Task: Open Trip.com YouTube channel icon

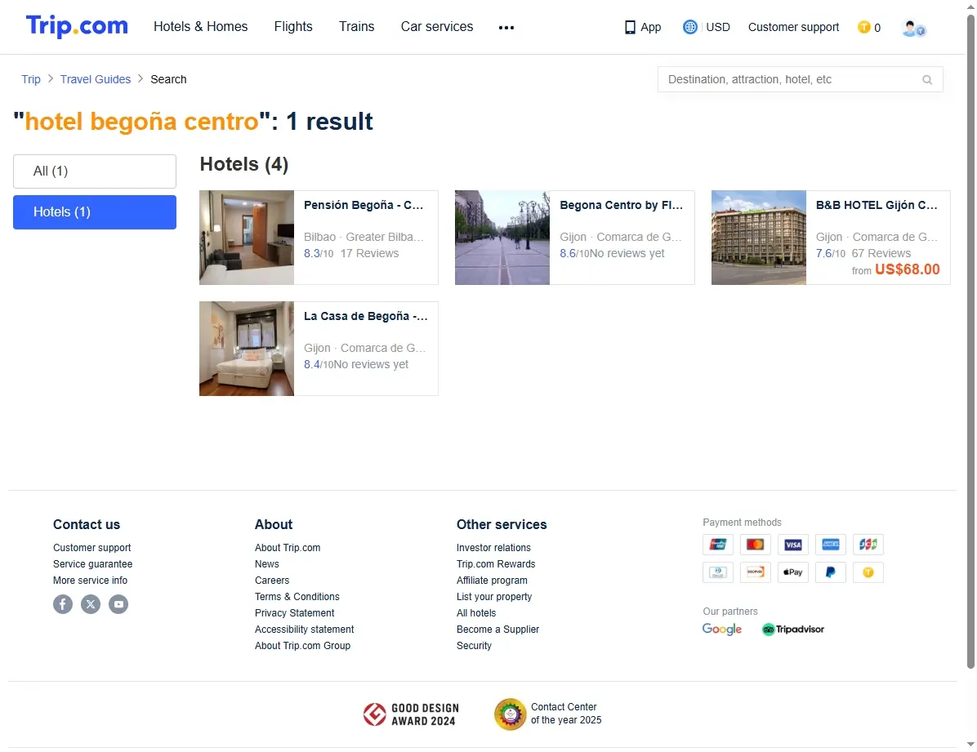Action: (118, 603)
